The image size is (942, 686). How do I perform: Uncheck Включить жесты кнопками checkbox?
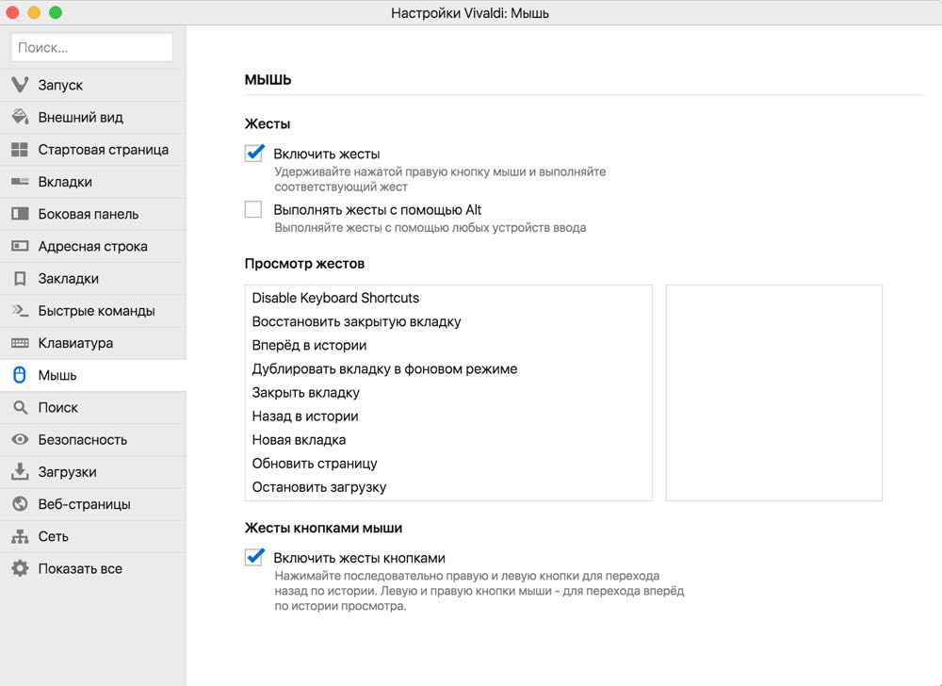coord(253,558)
